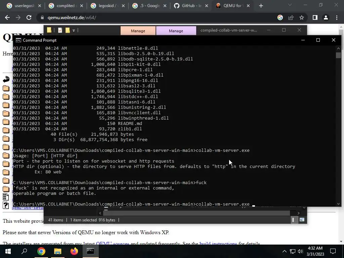The height and width of the screenshot is (258, 344).
Task: Minimize the Command Prompt window
Action: point(303,40)
